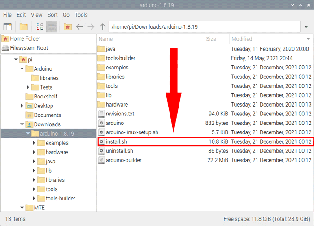Select the arduino executable file icon
Viewport: 314px width, 226px height.
point(101,123)
